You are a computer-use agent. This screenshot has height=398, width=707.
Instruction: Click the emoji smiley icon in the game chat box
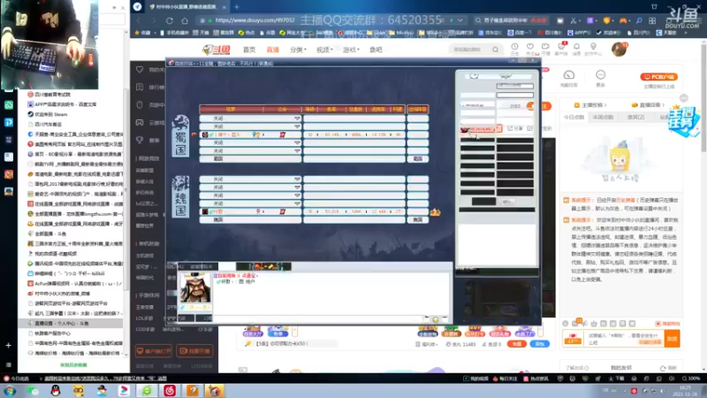436,319
